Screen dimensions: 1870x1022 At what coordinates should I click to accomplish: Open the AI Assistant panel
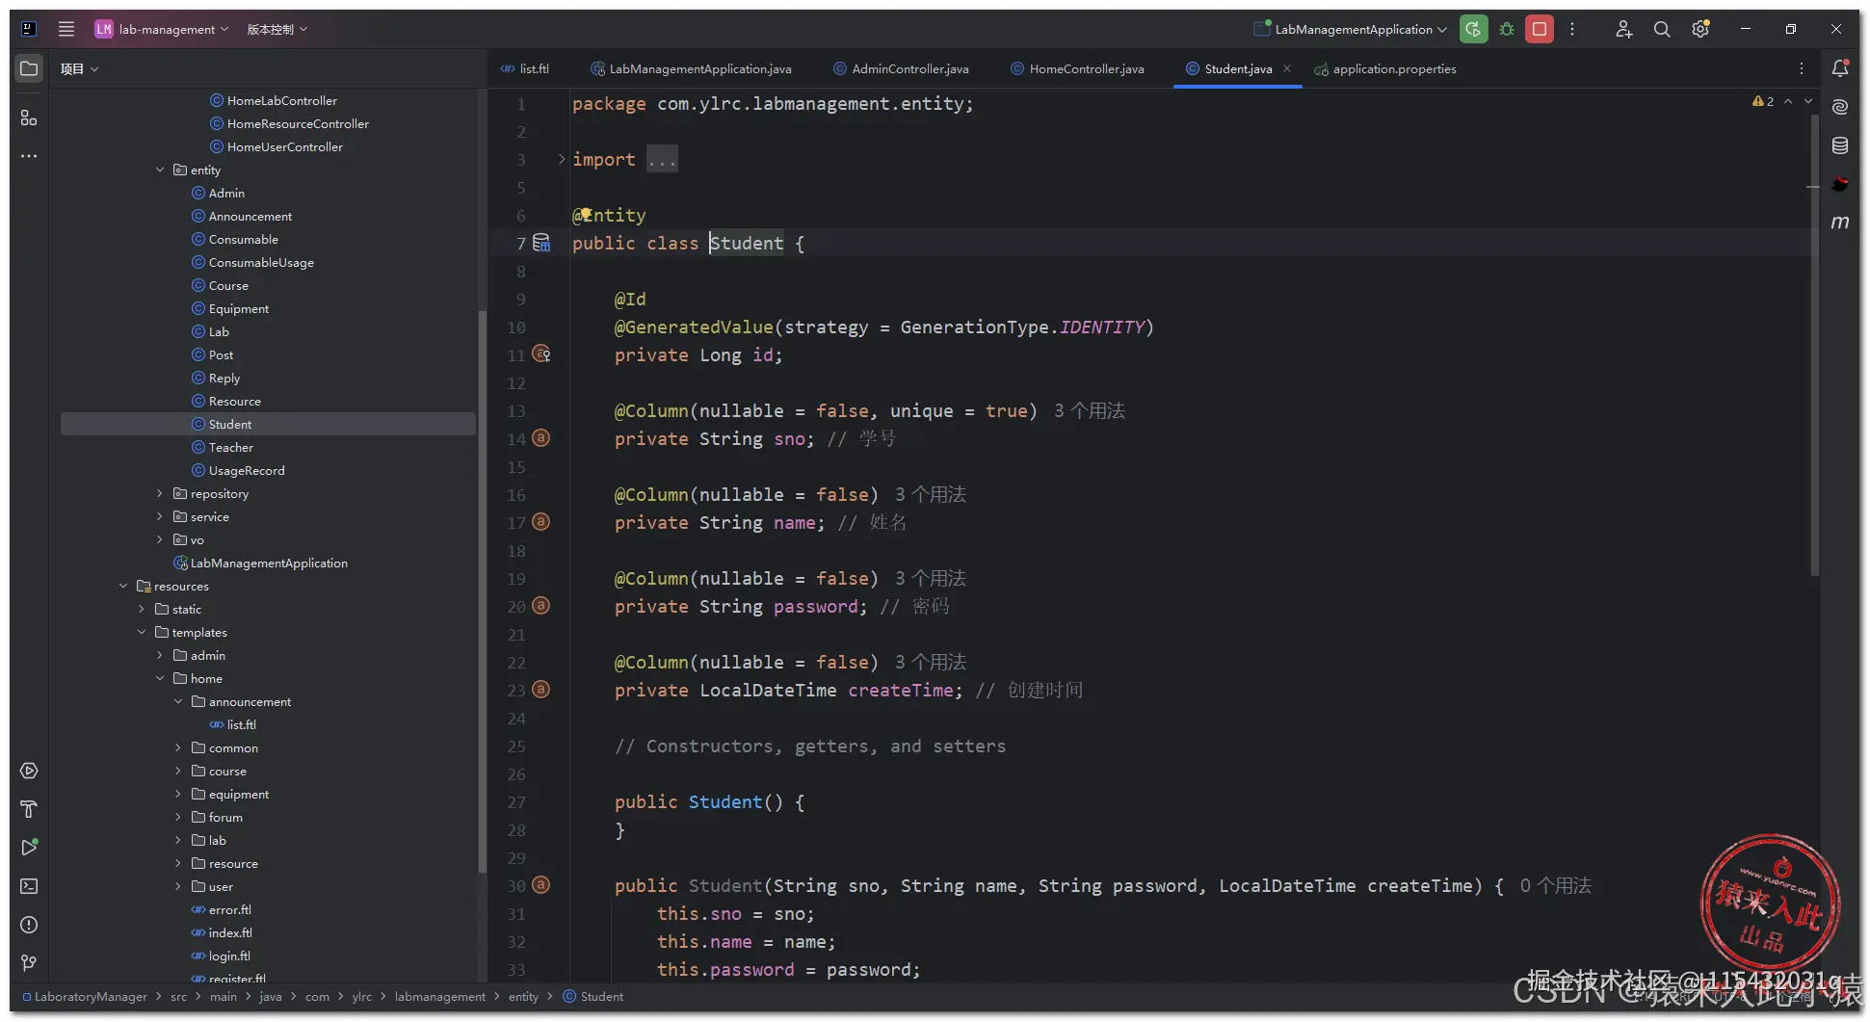point(1840,107)
